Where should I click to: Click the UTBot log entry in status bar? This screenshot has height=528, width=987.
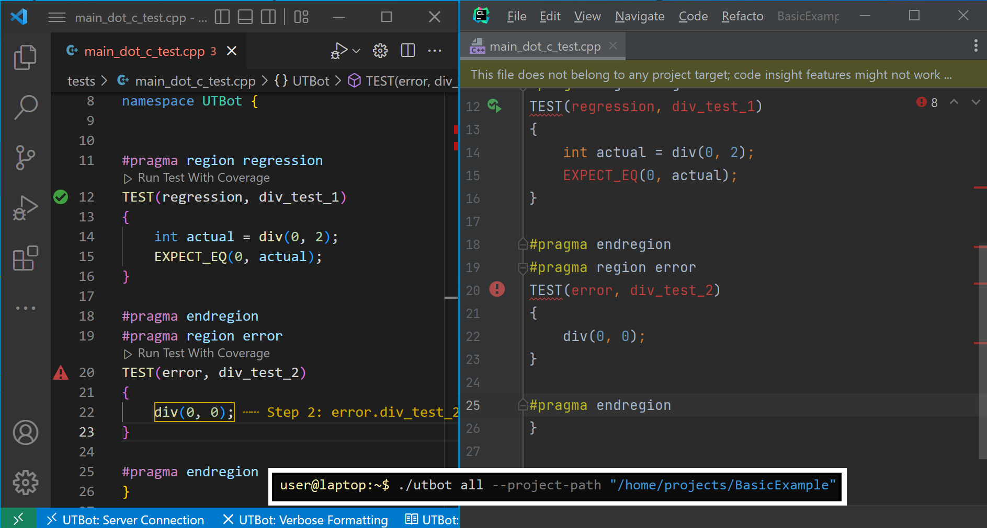pos(432,520)
